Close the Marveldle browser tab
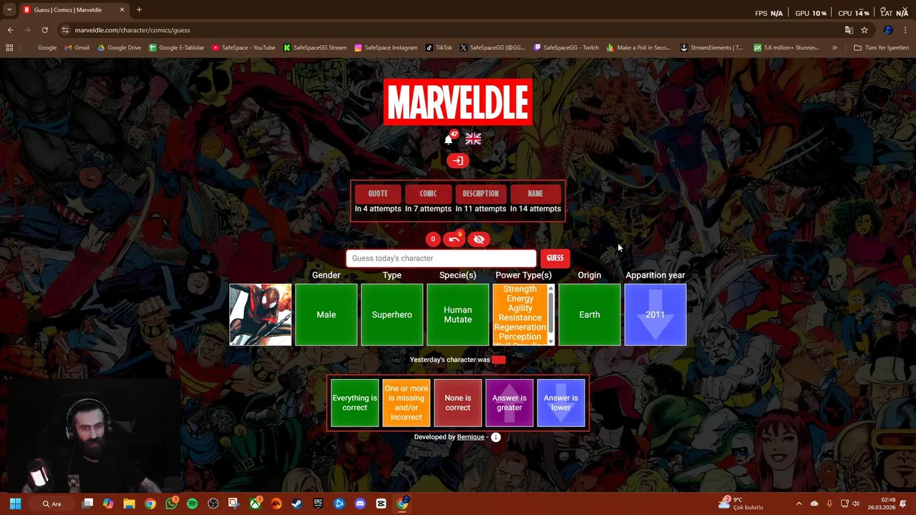 tap(122, 10)
